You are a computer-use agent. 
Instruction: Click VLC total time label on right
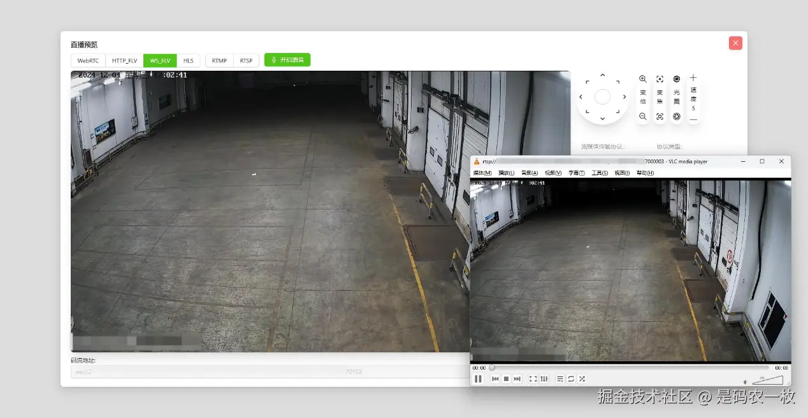781,368
